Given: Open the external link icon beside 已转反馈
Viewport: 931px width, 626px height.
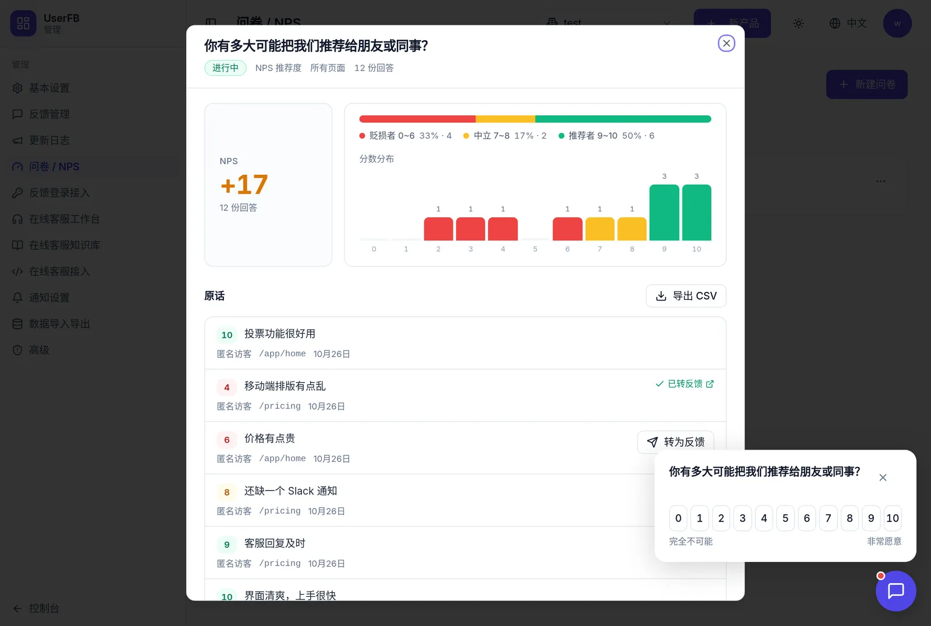Looking at the screenshot, I should pyautogui.click(x=710, y=384).
